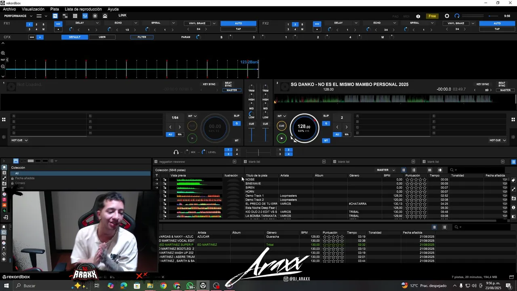Toggle the mixer panel icon
The width and height of the screenshot is (517, 291).
[x=85, y=16]
